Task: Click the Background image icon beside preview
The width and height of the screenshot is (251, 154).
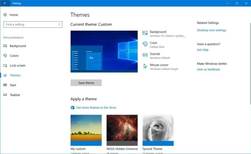Action: pos(145,33)
